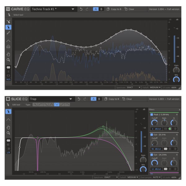
Task: Disable the Peak @ 3.39 kHz filter checkbox
Action: pos(152,115)
